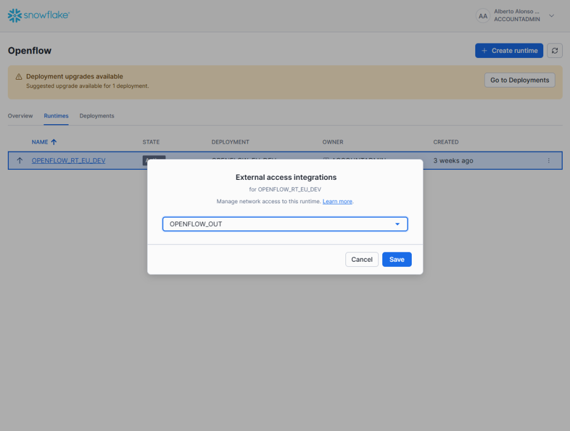Click the refresh icon button
Image resolution: width=570 pixels, height=431 pixels.
554,51
